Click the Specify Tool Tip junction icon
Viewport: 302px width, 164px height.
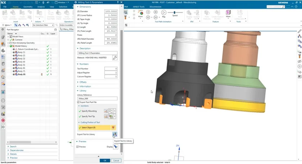pos(111,116)
